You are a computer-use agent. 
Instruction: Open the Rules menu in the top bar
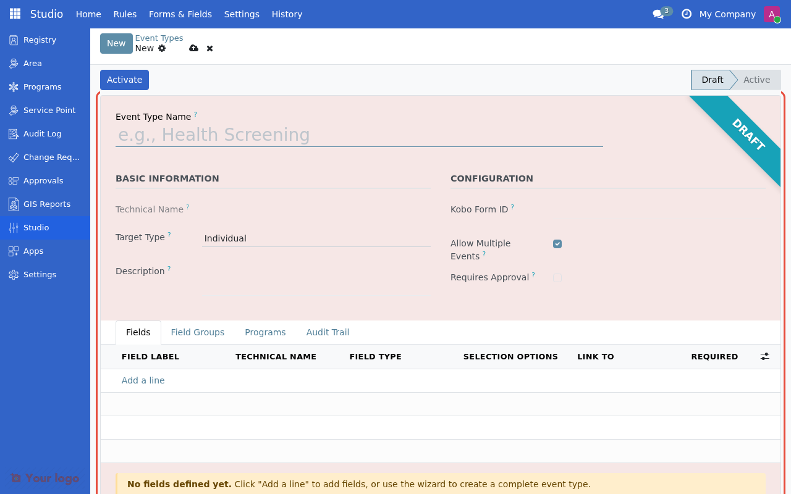pos(125,14)
